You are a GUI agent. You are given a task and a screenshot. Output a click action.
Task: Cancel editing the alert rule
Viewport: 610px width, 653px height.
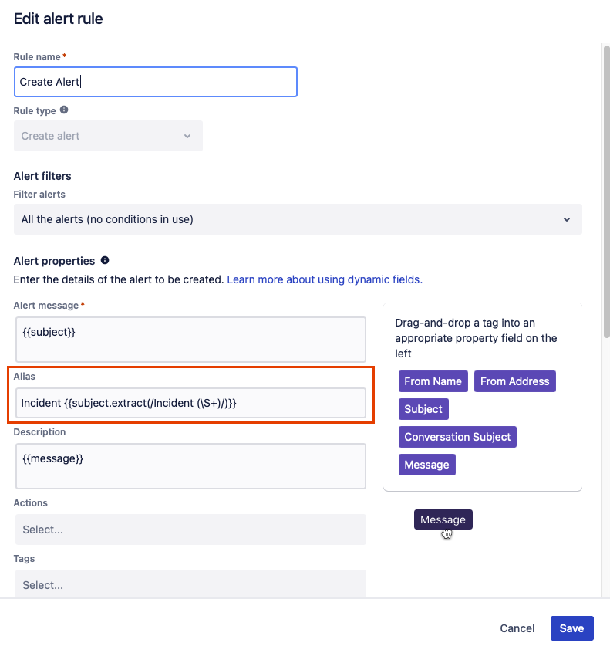pos(517,628)
